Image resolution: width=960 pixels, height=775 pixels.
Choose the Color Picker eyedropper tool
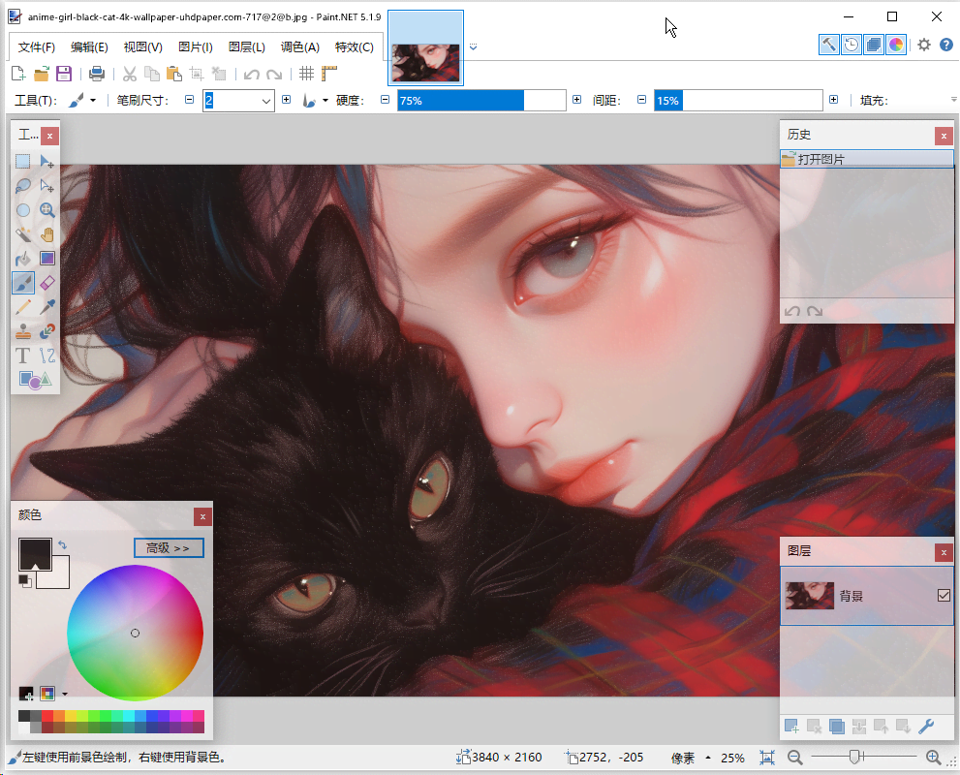pos(47,307)
